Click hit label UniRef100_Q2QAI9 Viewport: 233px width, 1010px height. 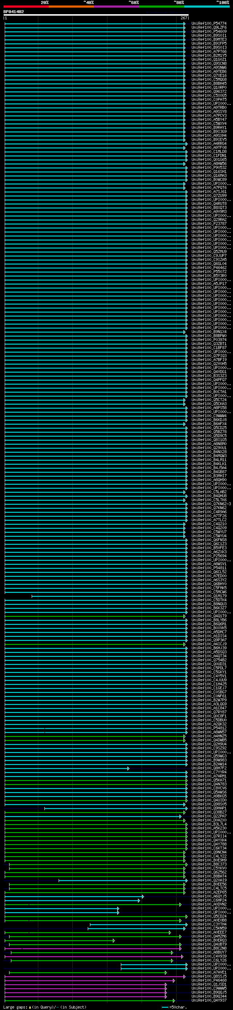tap(209, 880)
